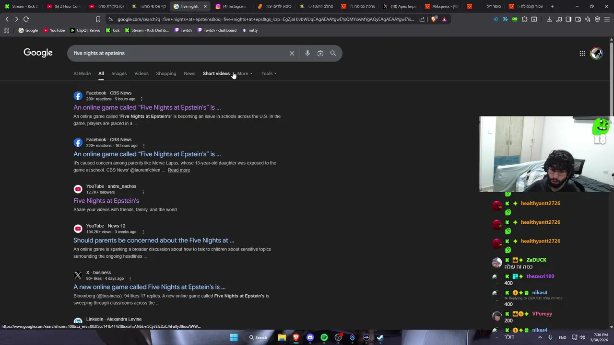The image size is (614, 345).
Task: Open Spotify from the taskbar
Action: (x=324, y=337)
